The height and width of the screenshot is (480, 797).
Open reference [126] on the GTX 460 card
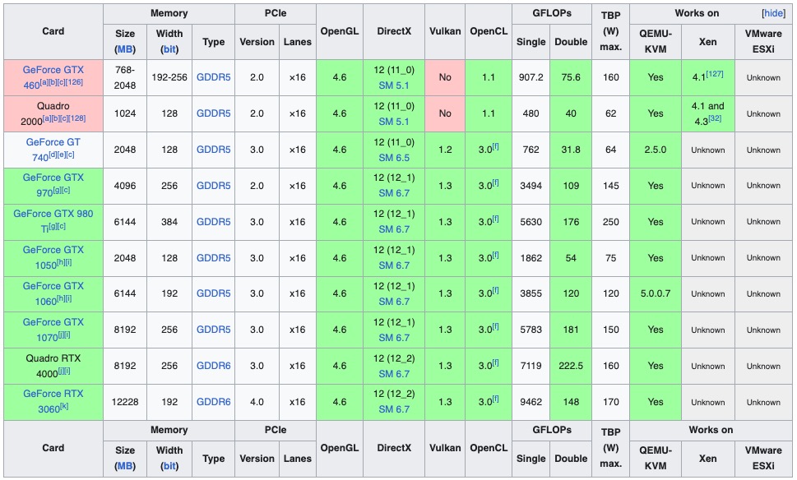click(x=74, y=82)
